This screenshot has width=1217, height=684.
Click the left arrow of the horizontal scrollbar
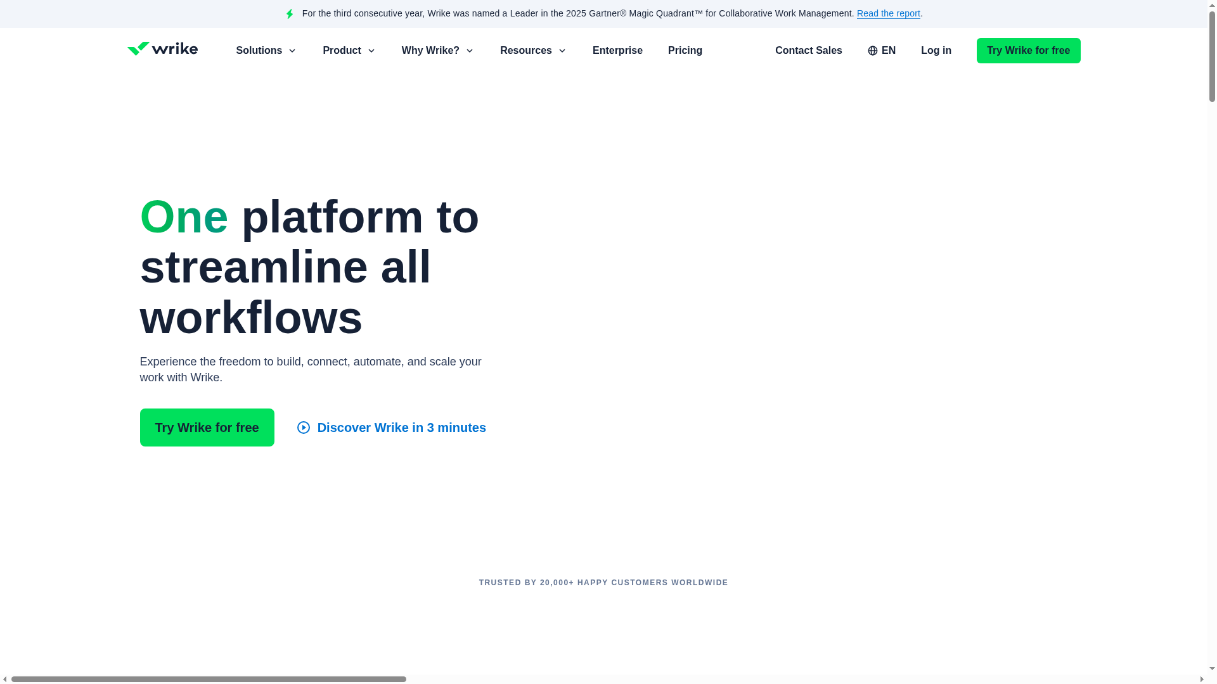coord(5,679)
